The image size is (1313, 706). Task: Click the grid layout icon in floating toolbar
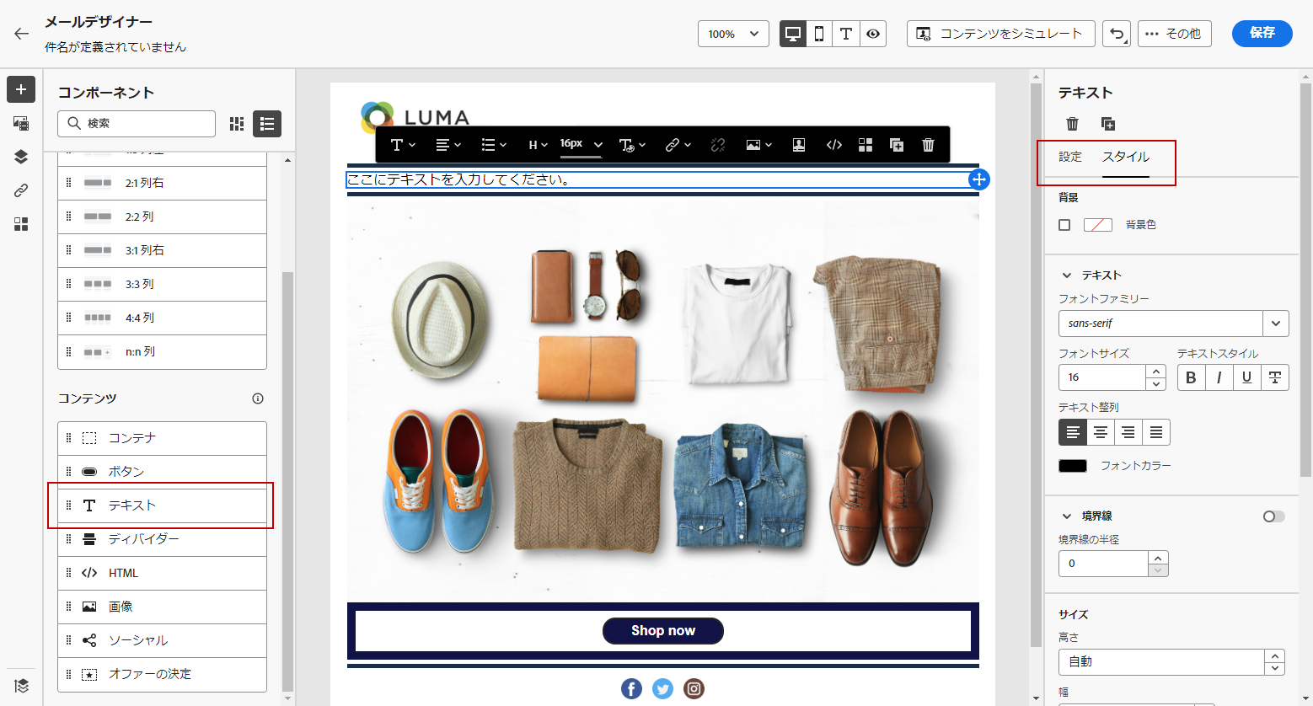click(866, 145)
